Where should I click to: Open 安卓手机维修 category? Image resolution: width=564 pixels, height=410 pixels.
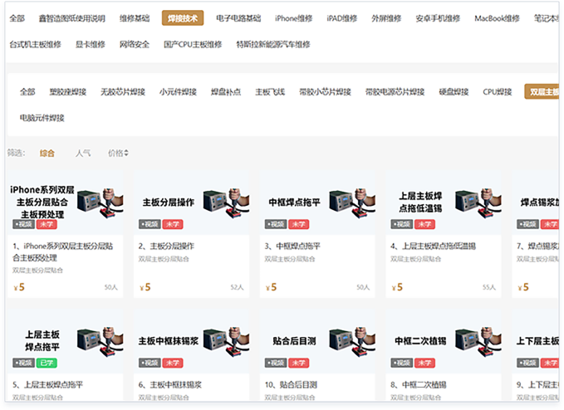click(x=438, y=18)
